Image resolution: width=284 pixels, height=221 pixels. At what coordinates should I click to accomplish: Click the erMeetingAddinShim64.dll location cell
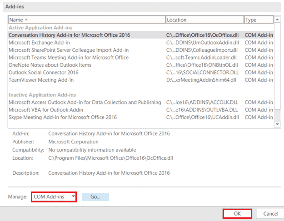[201, 80]
